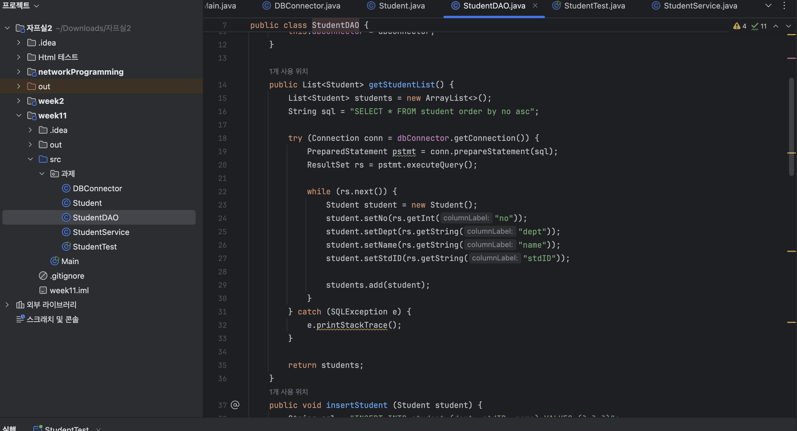Close the StudentDAO.java tab

[535, 6]
